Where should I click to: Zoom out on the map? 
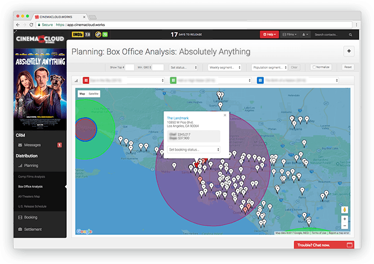pos(344,227)
